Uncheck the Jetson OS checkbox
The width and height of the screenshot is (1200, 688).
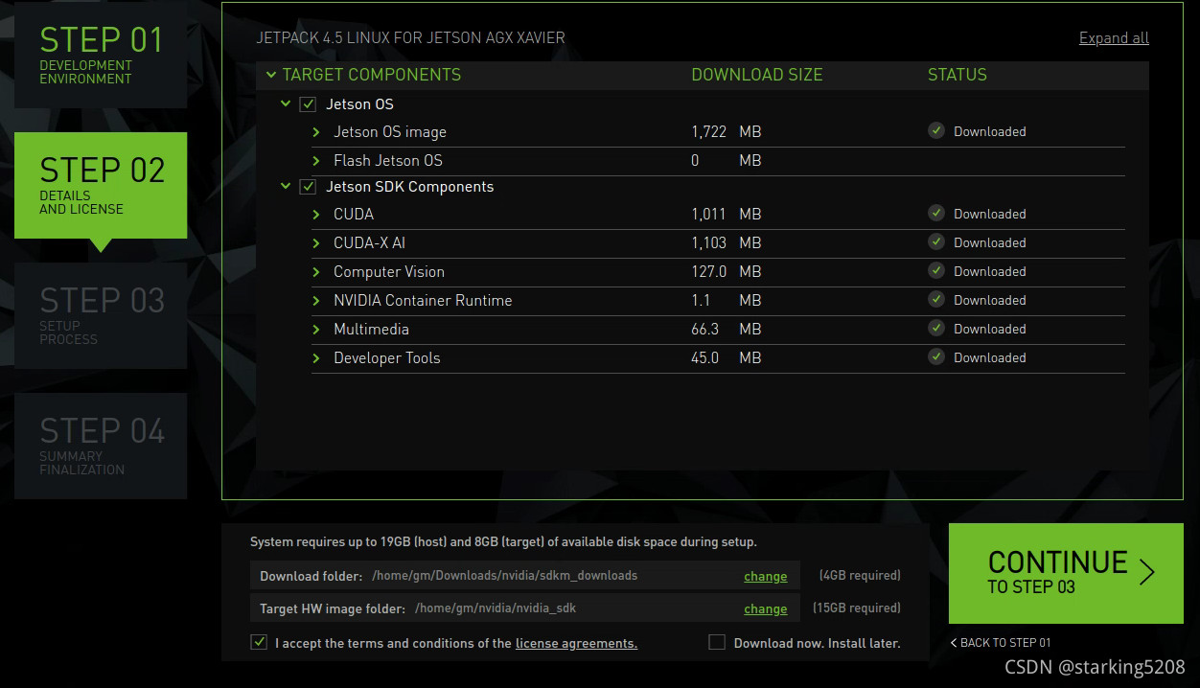coord(308,104)
